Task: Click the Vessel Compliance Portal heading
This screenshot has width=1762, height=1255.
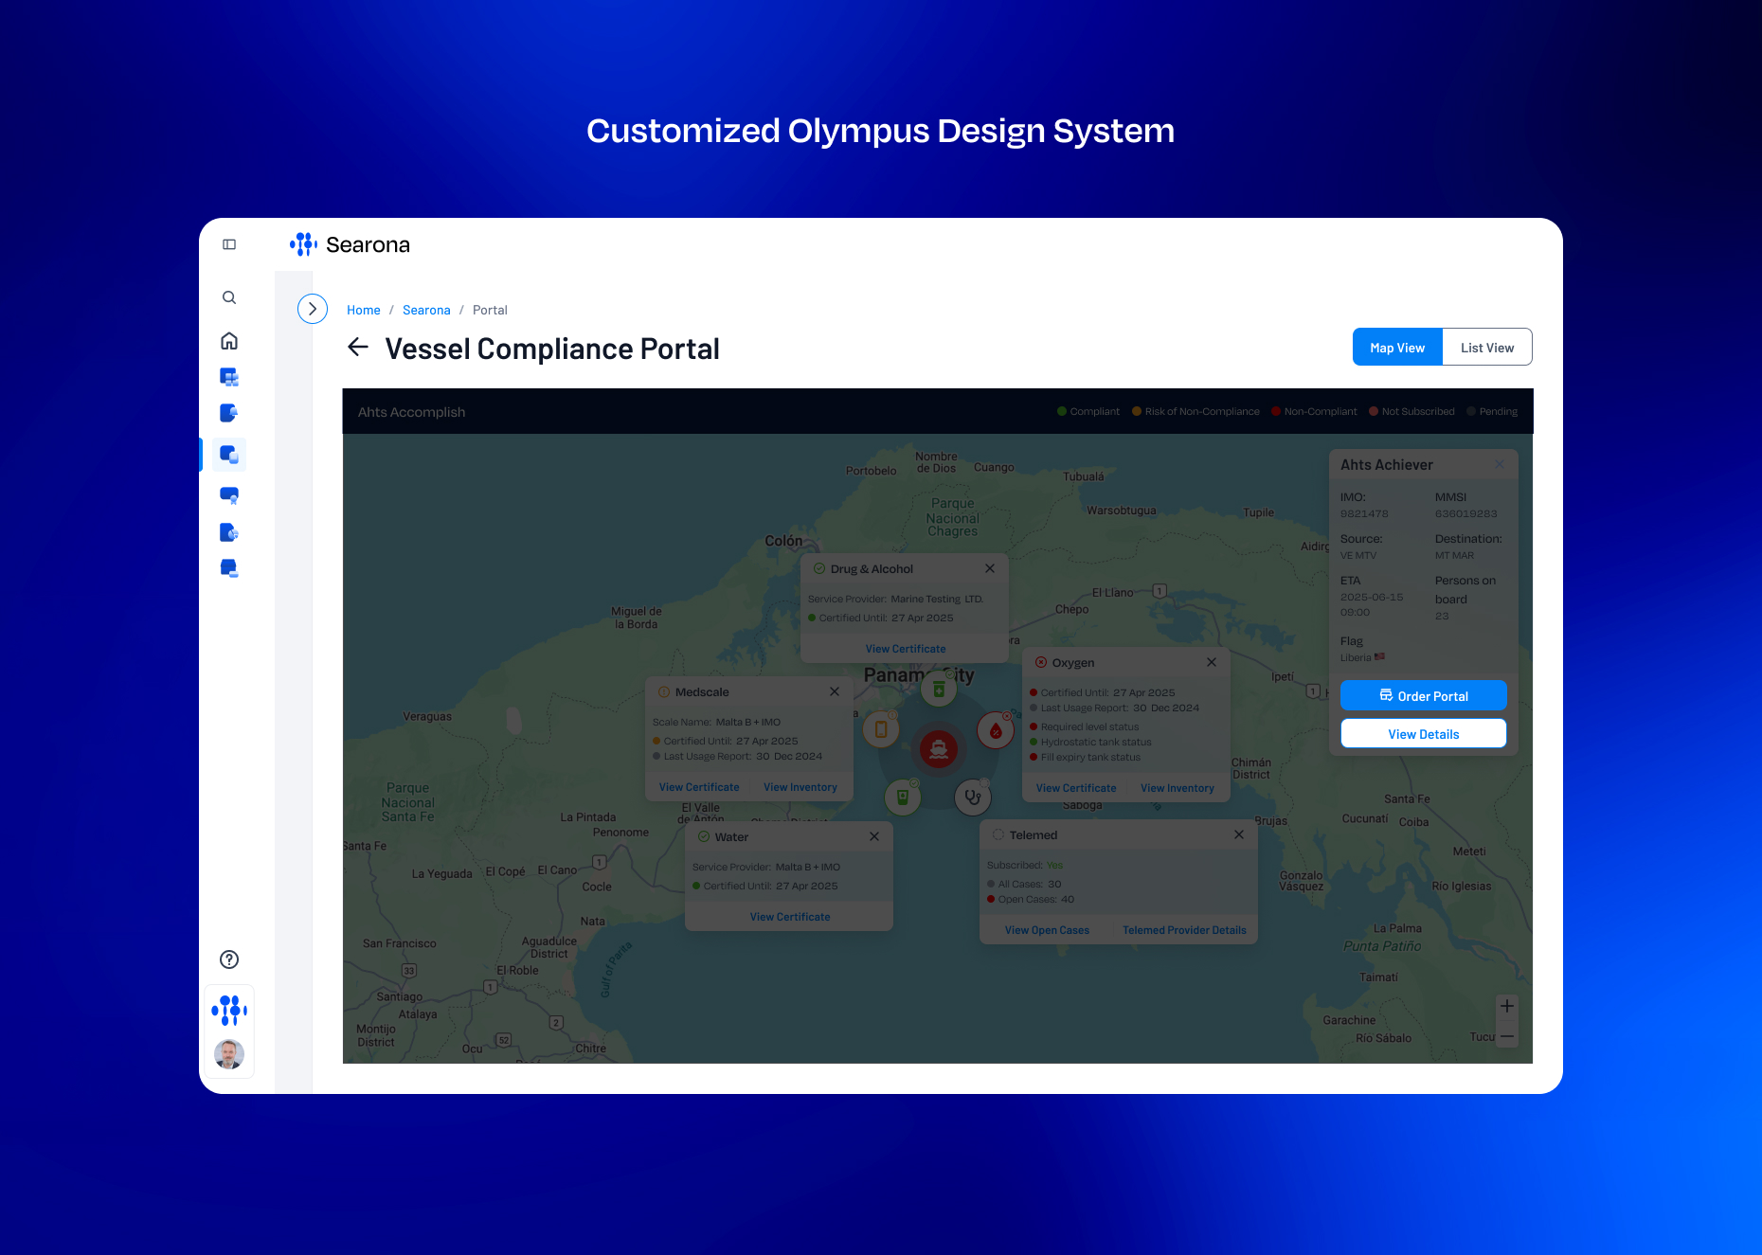Action: (552, 349)
